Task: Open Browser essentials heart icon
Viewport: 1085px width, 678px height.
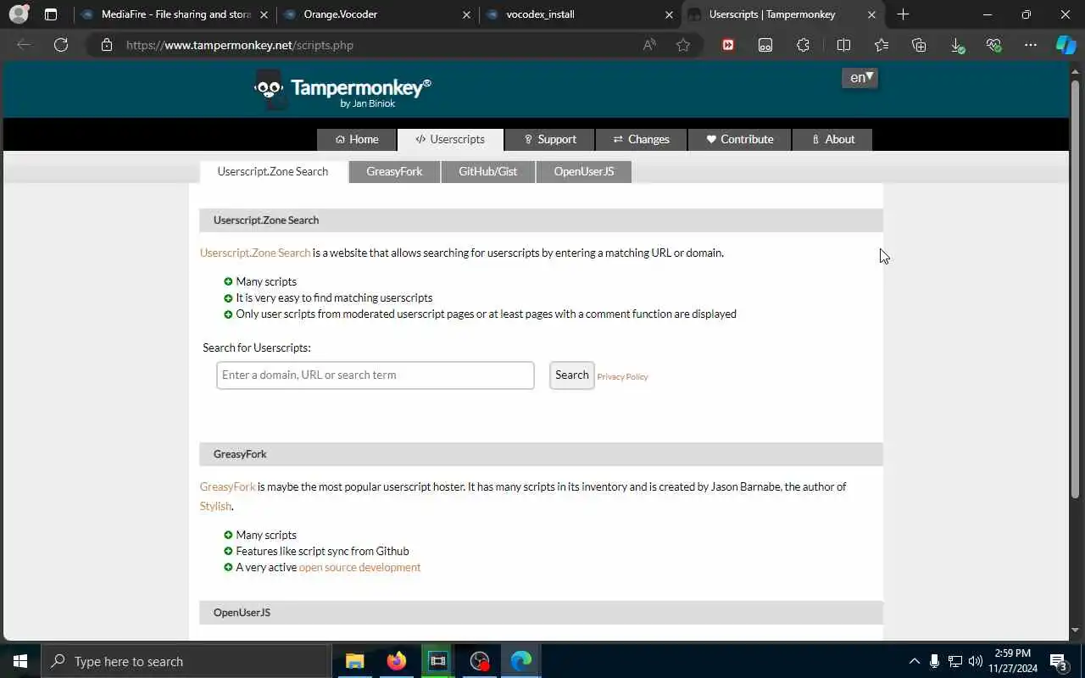Action: point(994,45)
